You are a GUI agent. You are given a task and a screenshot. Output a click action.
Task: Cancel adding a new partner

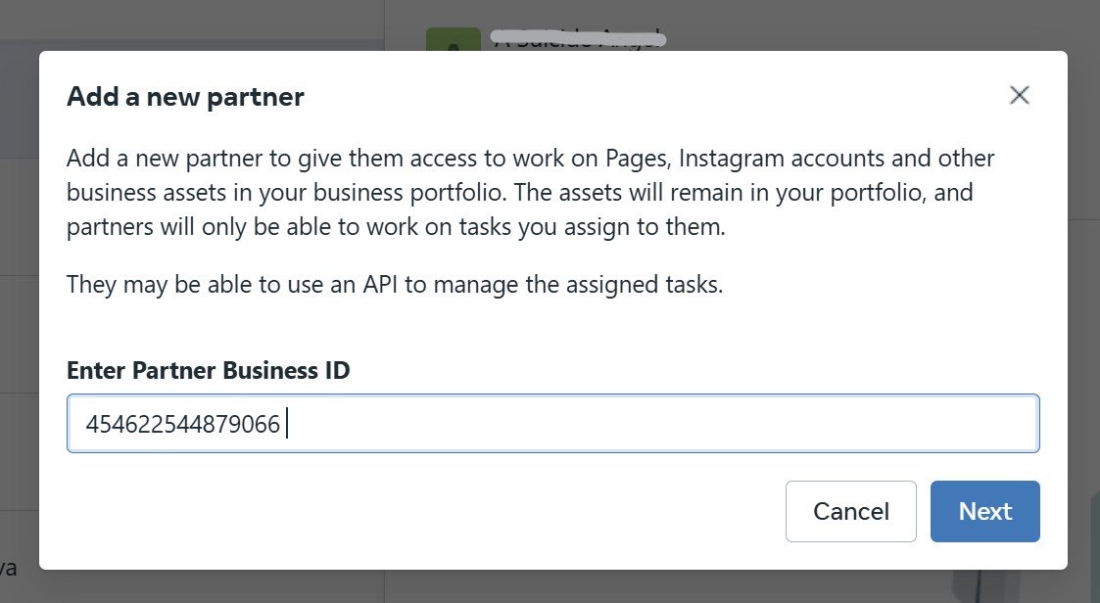click(x=850, y=511)
